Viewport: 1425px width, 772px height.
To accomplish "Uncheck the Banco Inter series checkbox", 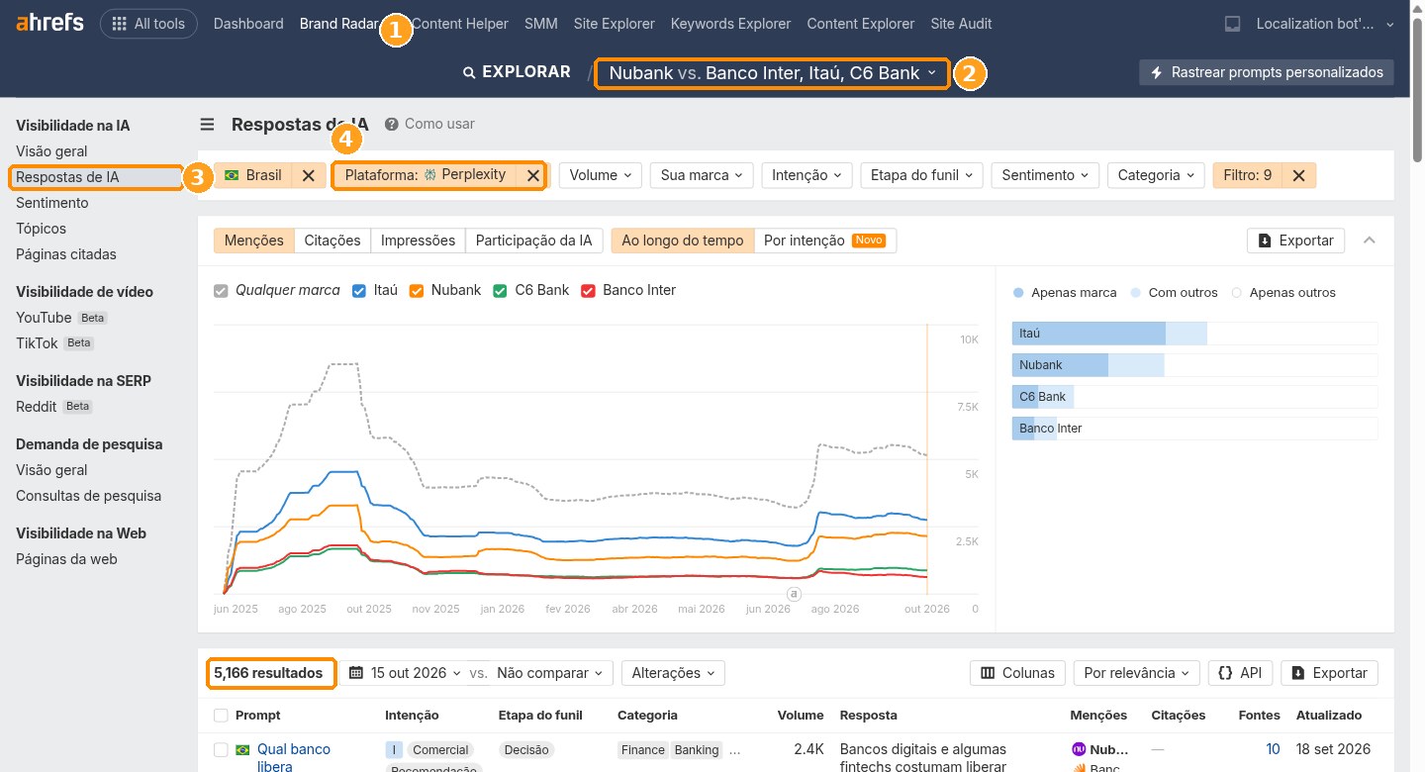I will coord(588,291).
